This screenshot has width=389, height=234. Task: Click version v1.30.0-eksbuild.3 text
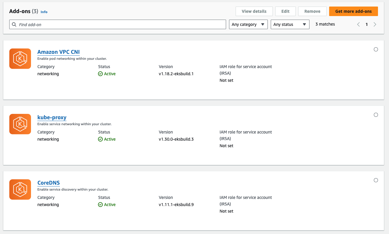coord(176,139)
